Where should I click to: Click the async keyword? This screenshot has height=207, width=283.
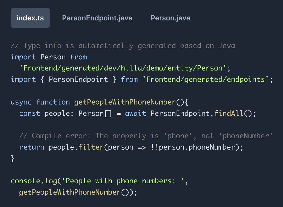pyautogui.click(x=21, y=102)
